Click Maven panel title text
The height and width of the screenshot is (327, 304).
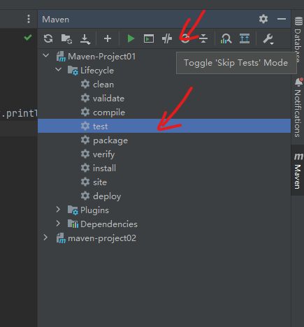point(56,20)
